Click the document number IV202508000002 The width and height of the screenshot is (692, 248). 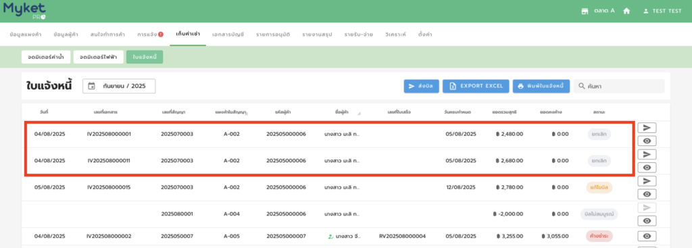pos(109,236)
